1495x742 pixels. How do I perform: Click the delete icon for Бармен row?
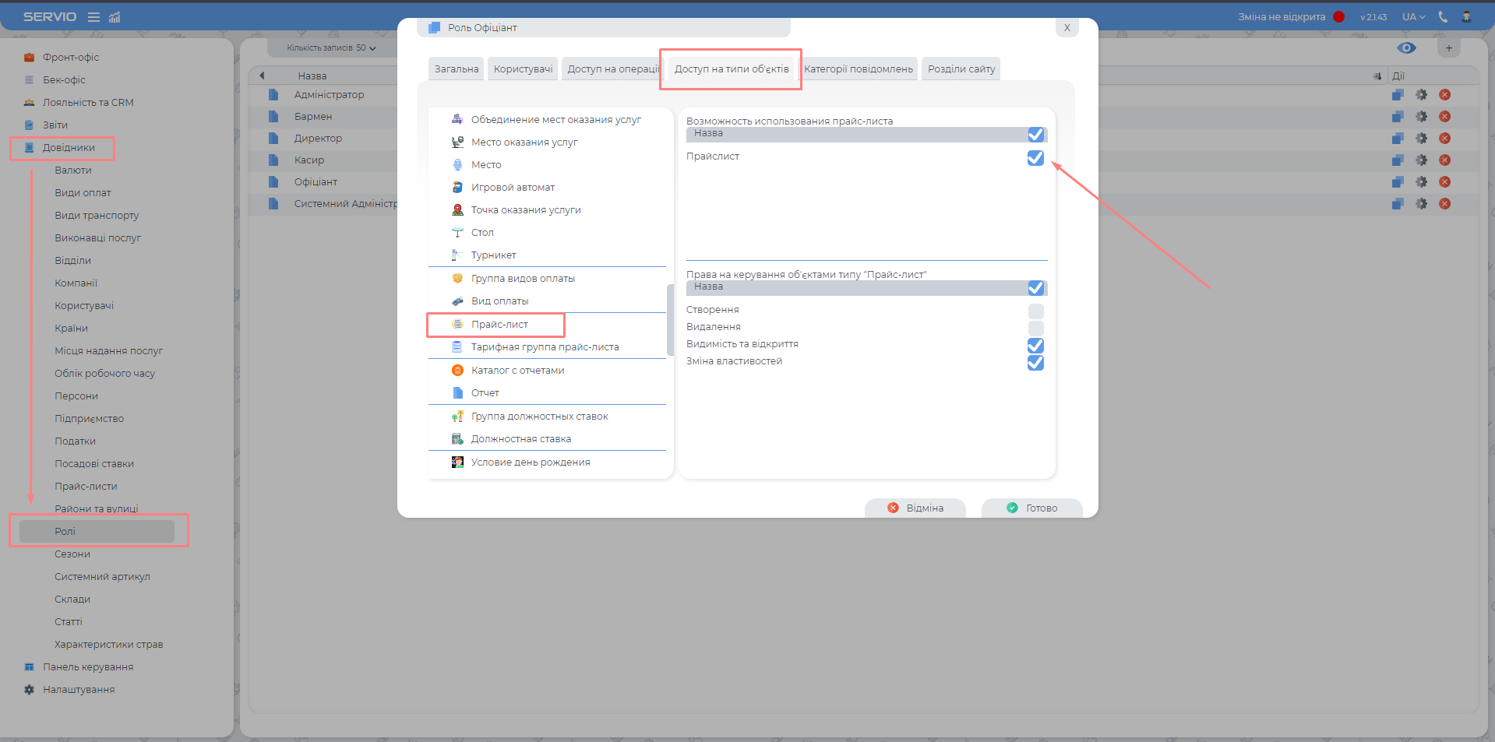(1444, 117)
